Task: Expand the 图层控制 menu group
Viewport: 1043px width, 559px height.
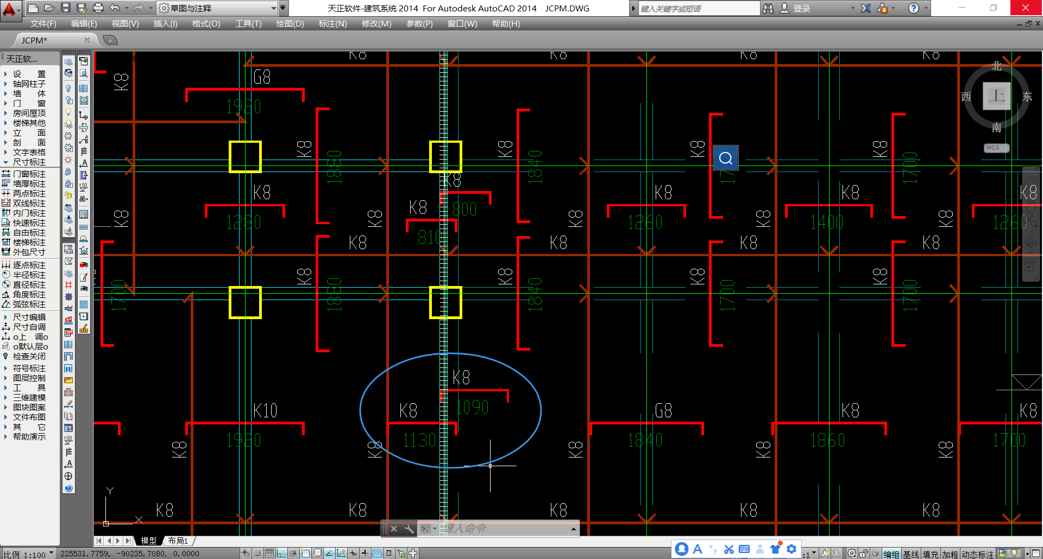Action: tap(29, 378)
